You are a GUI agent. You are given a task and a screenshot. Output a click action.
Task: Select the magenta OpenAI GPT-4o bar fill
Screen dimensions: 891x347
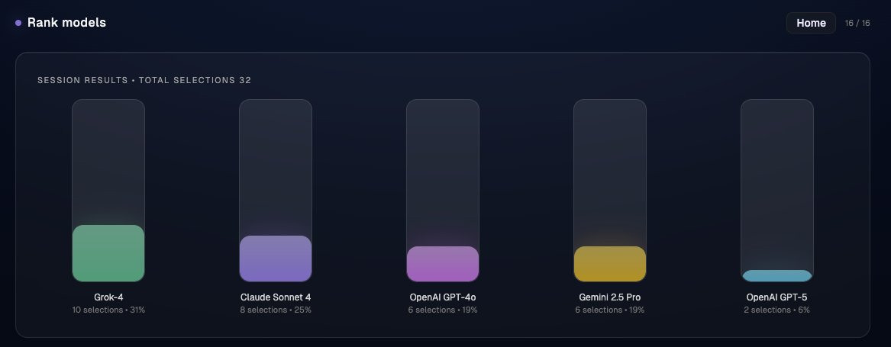tap(443, 264)
